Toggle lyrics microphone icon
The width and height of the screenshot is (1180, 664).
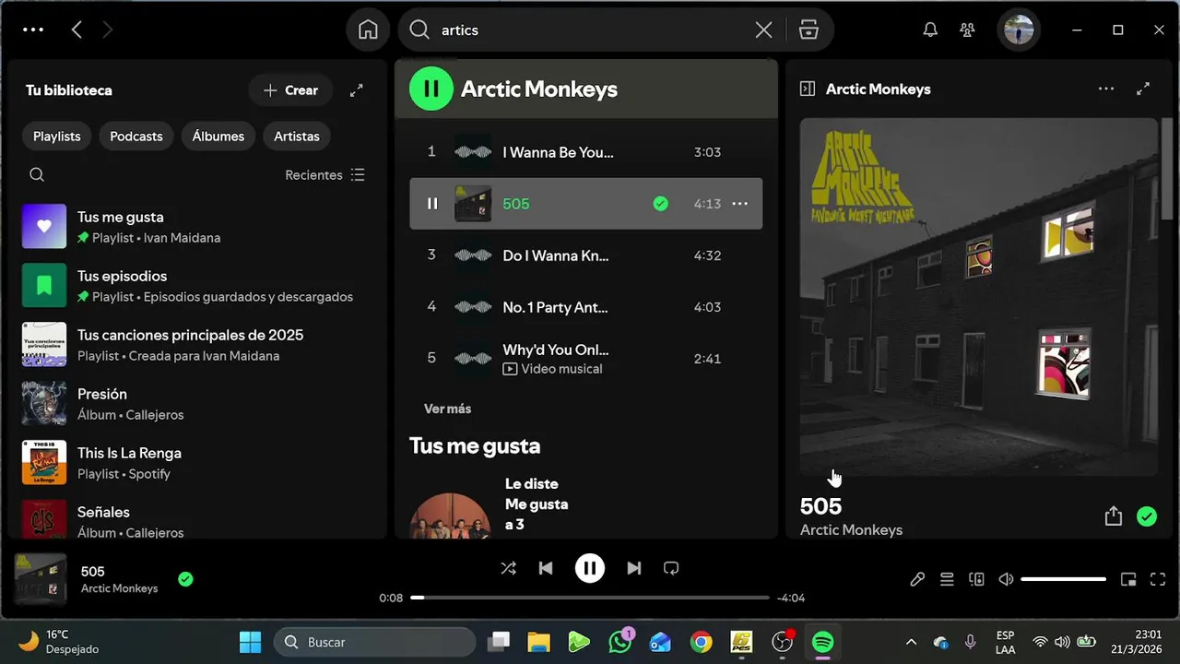(917, 579)
